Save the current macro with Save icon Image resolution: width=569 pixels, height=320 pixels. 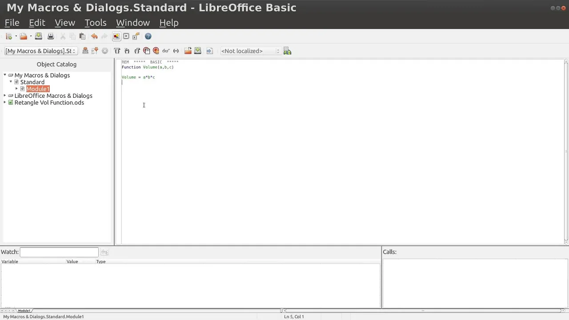[x=39, y=36]
